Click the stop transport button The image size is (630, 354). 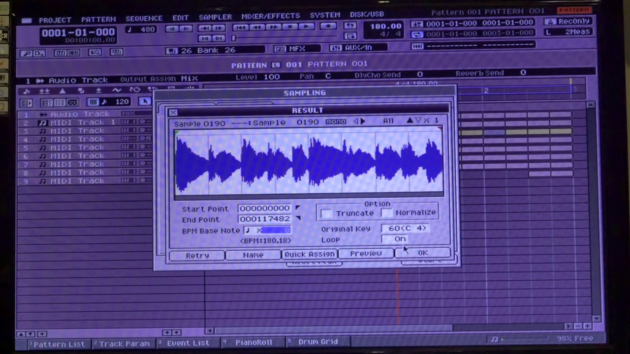point(290,27)
